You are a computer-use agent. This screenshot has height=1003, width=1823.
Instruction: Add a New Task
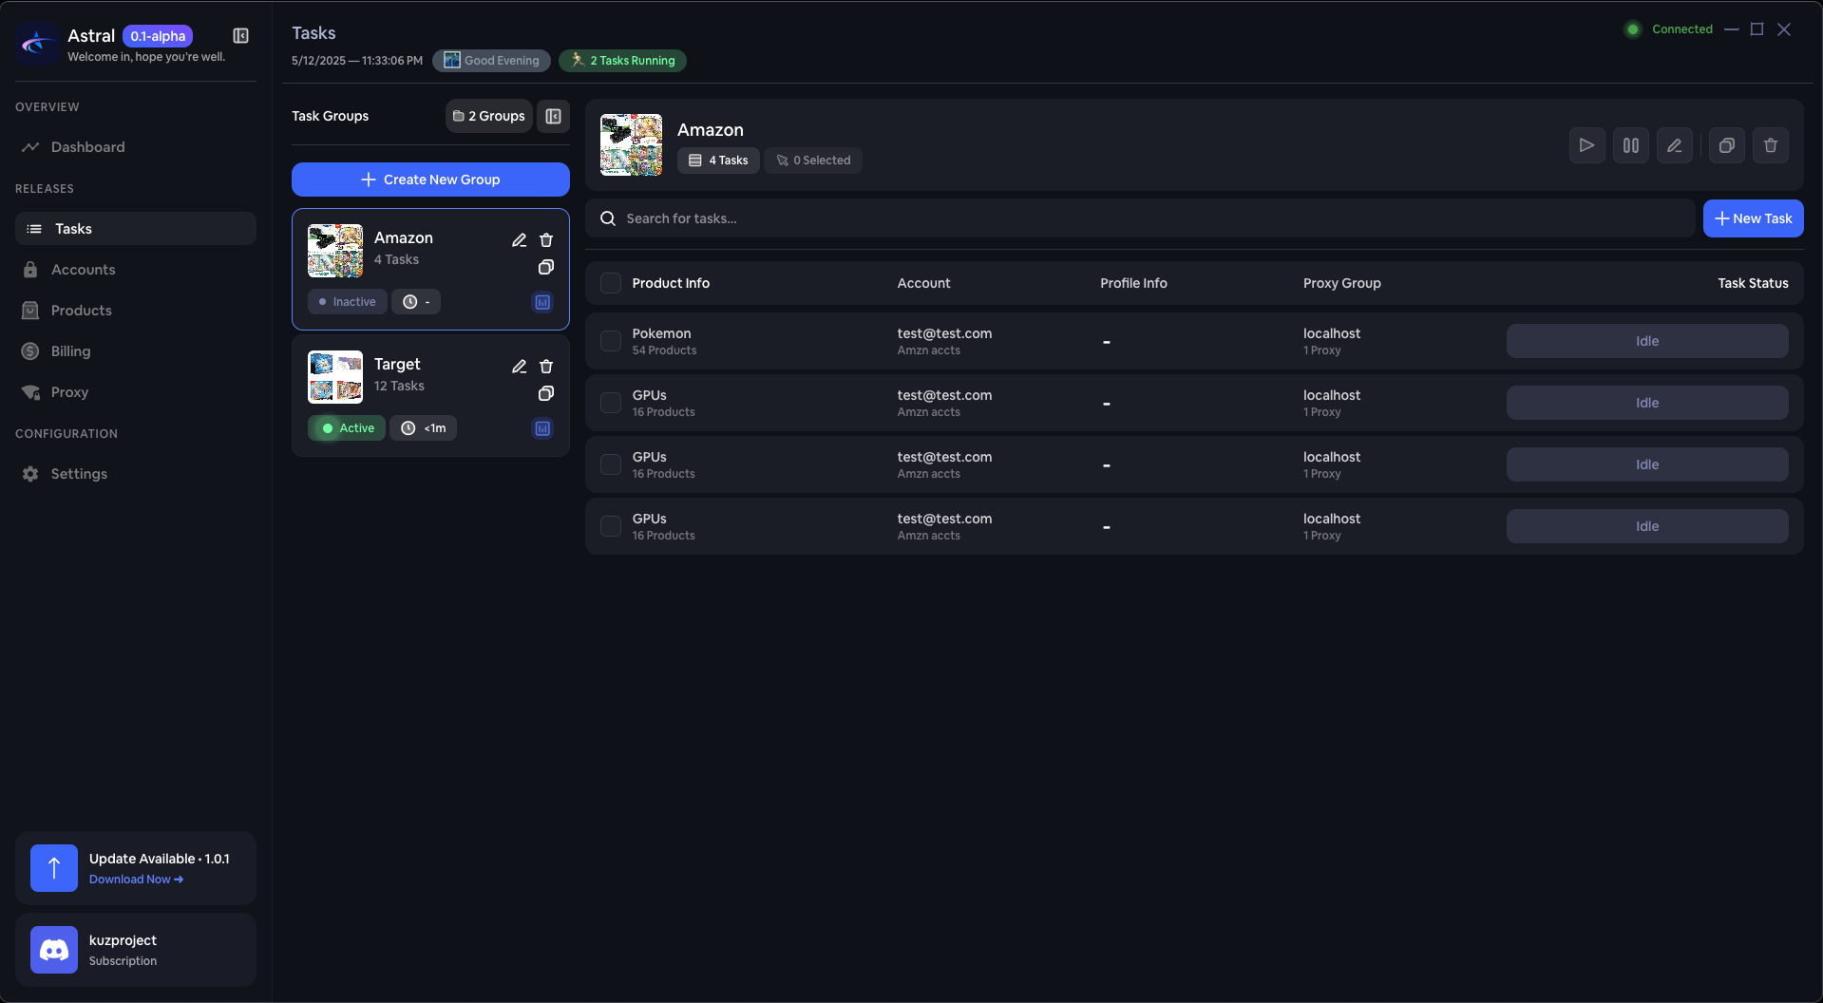tap(1754, 218)
